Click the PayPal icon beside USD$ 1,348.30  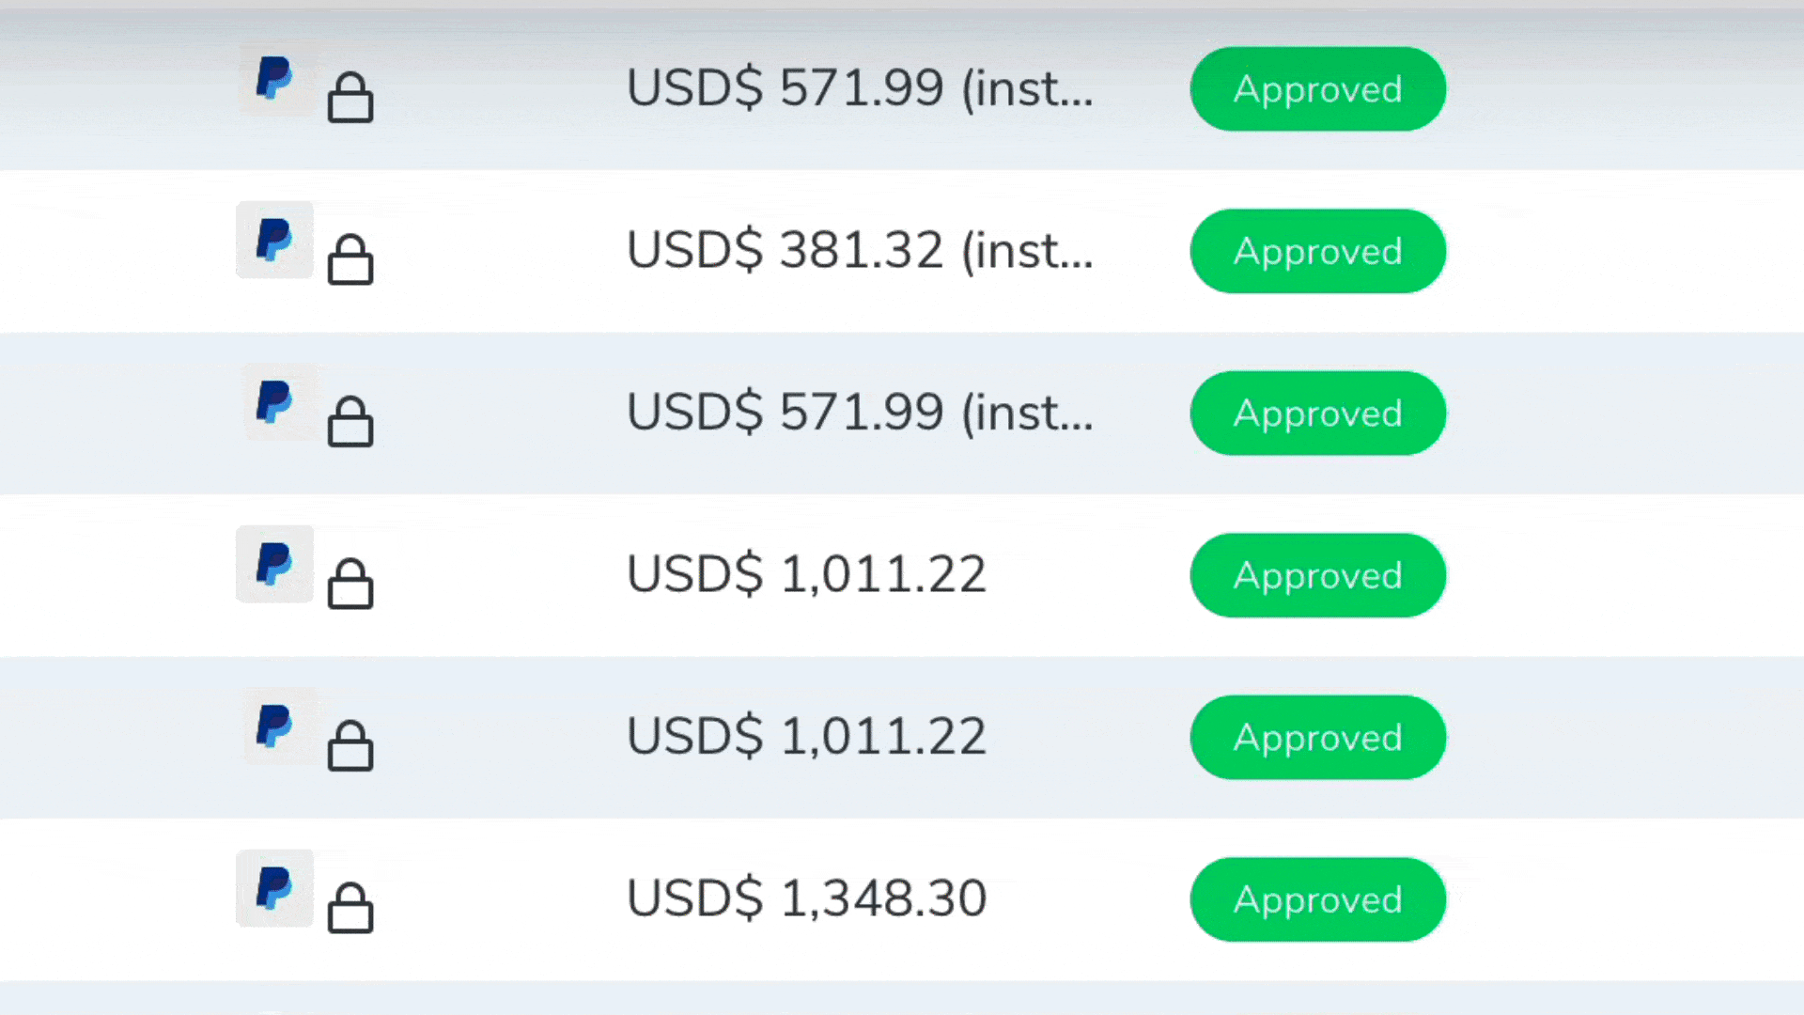click(273, 888)
